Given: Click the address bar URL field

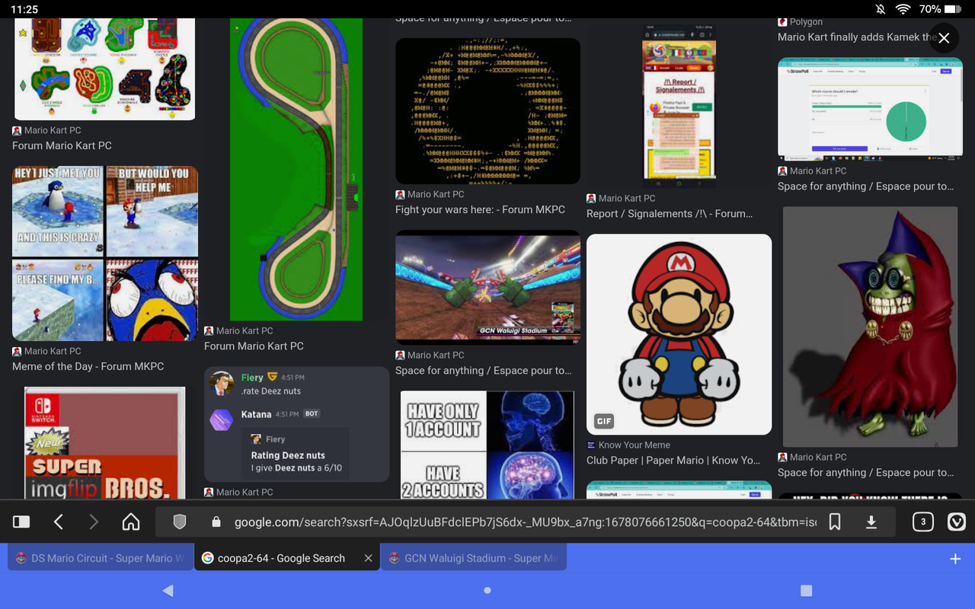Looking at the screenshot, I should [526, 522].
